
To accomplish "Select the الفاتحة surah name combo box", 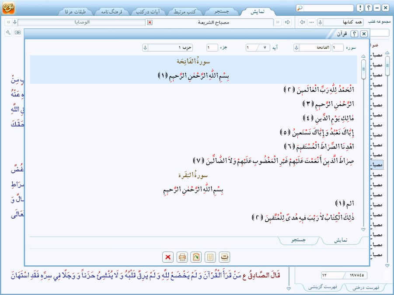I will pyautogui.click(x=312, y=48).
